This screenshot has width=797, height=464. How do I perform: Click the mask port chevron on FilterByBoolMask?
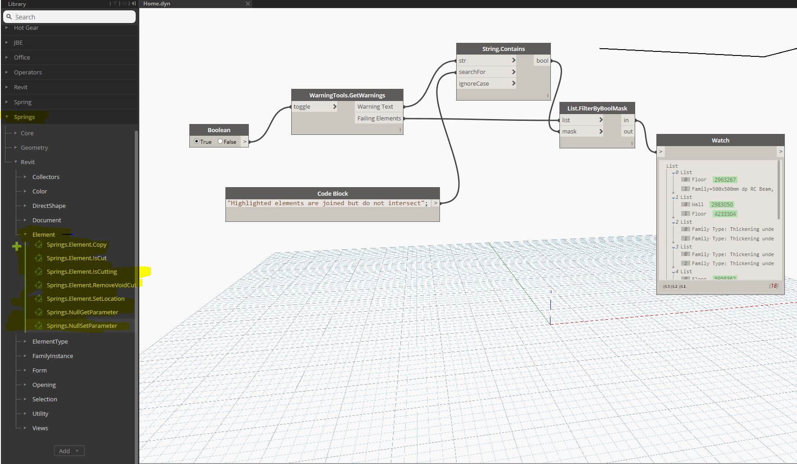(601, 131)
